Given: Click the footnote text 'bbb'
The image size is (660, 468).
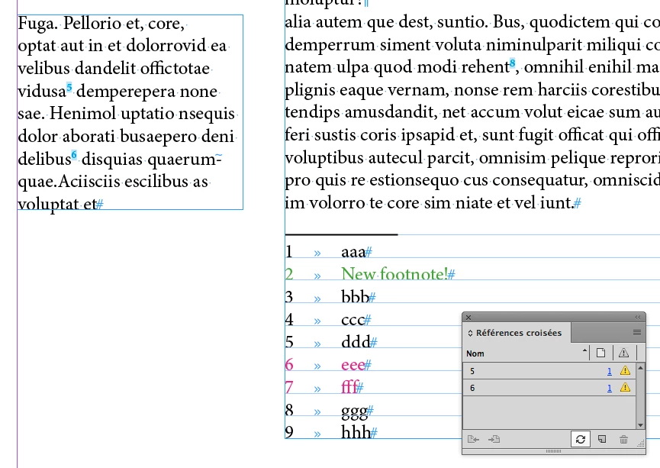Looking at the screenshot, I should 355,296.
